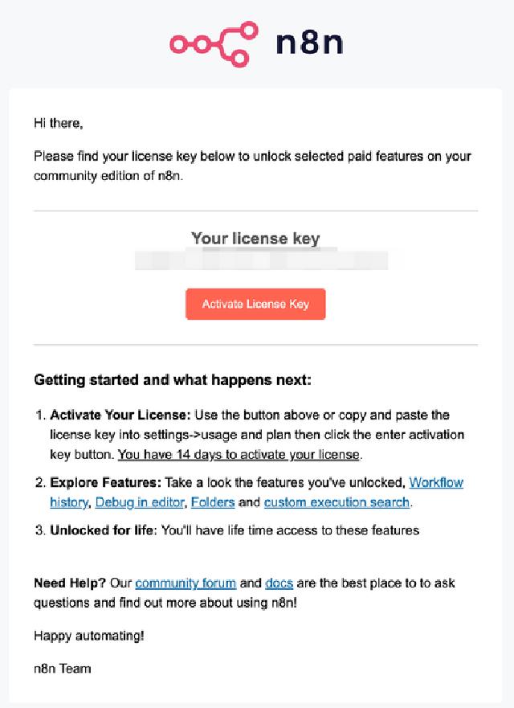Click the Your license key heading
This screenshot has height=708, width=514.
255,239
